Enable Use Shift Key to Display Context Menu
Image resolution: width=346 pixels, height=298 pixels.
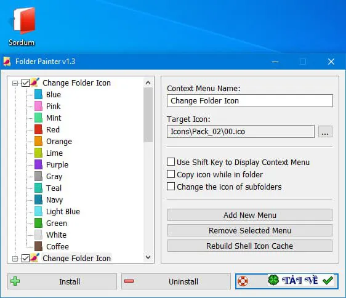(x=171, y=162)
